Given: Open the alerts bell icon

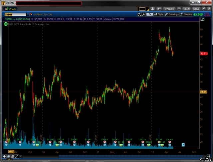Looking at the screenshot, I should coord(153,9).
